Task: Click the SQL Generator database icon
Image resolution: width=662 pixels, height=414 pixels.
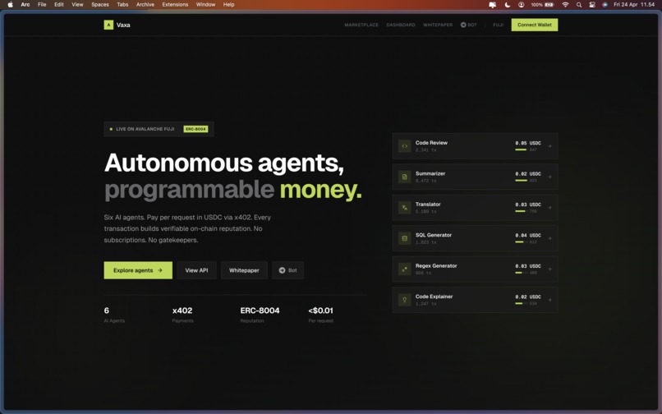Action: [404, 238]
